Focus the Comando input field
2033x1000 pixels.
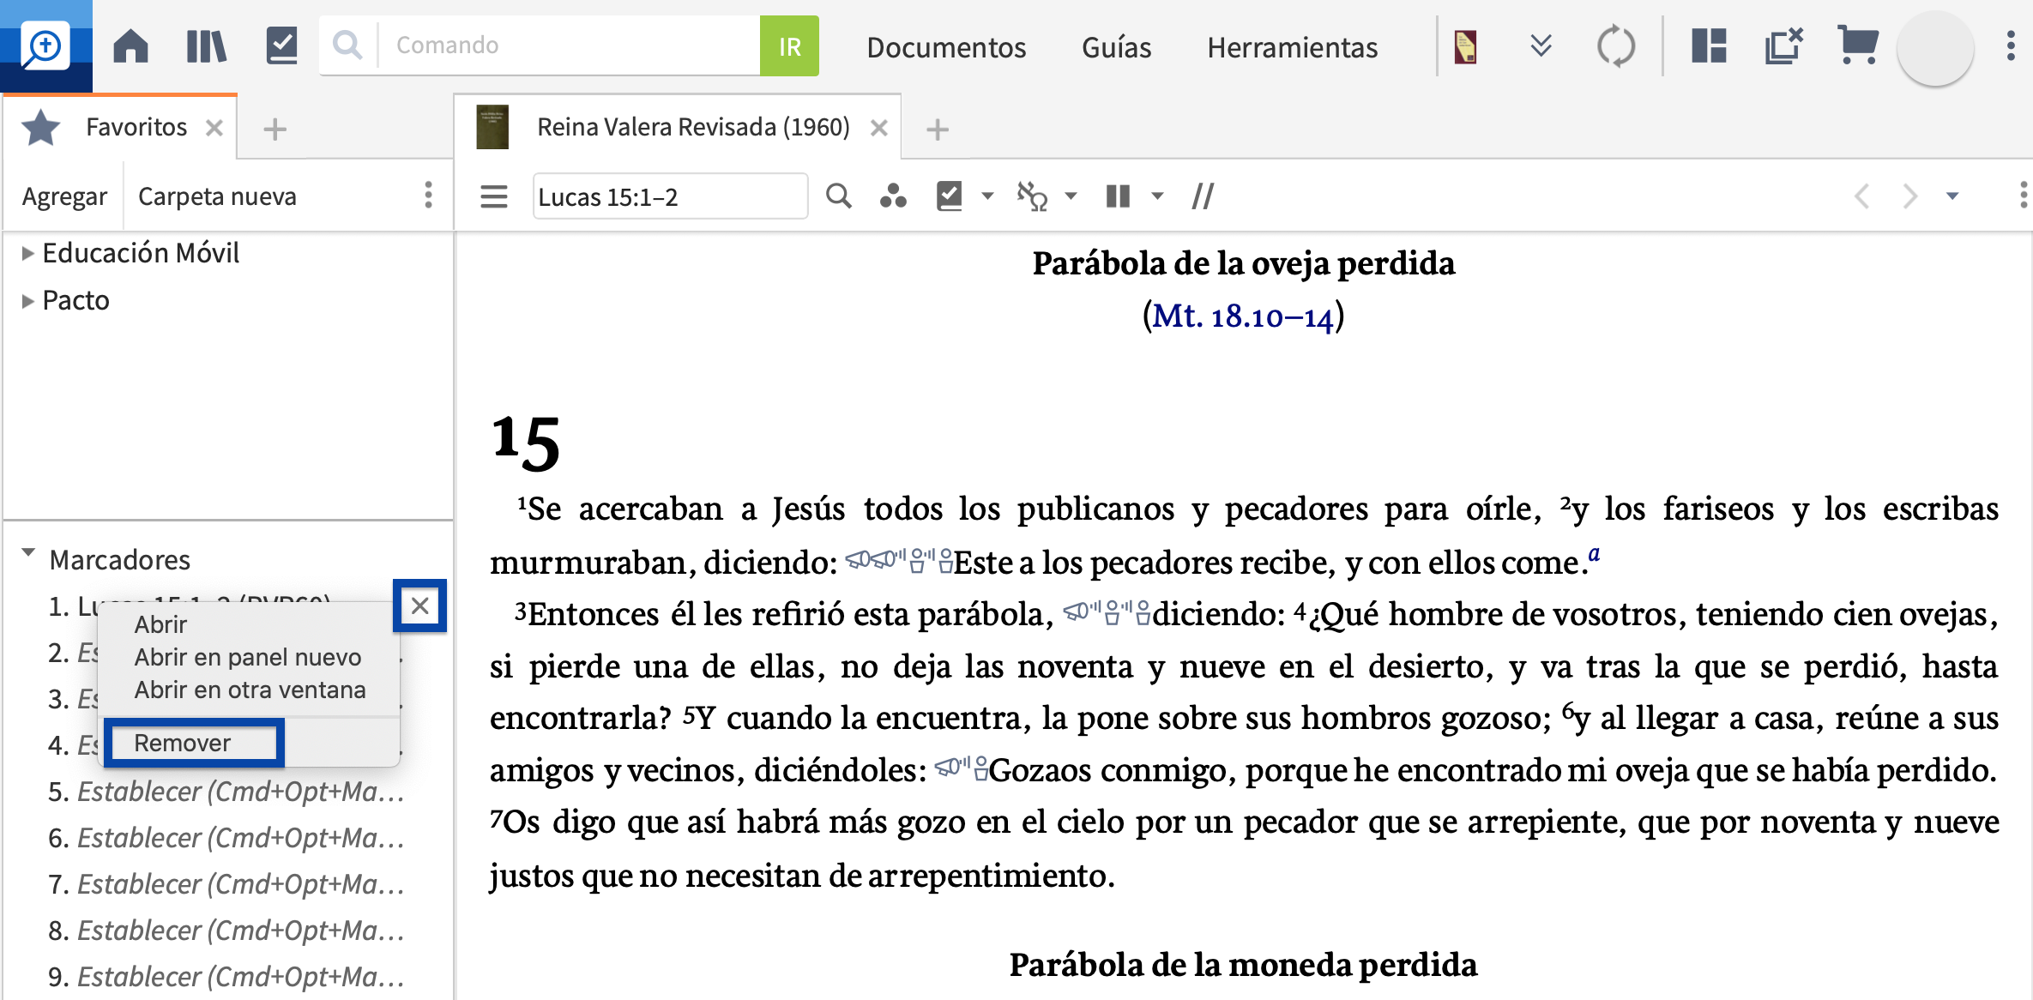[570, 45]
